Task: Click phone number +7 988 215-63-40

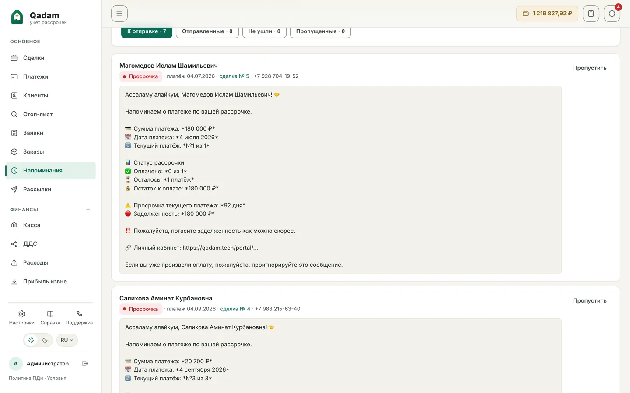Action: (x=277, y=309)
